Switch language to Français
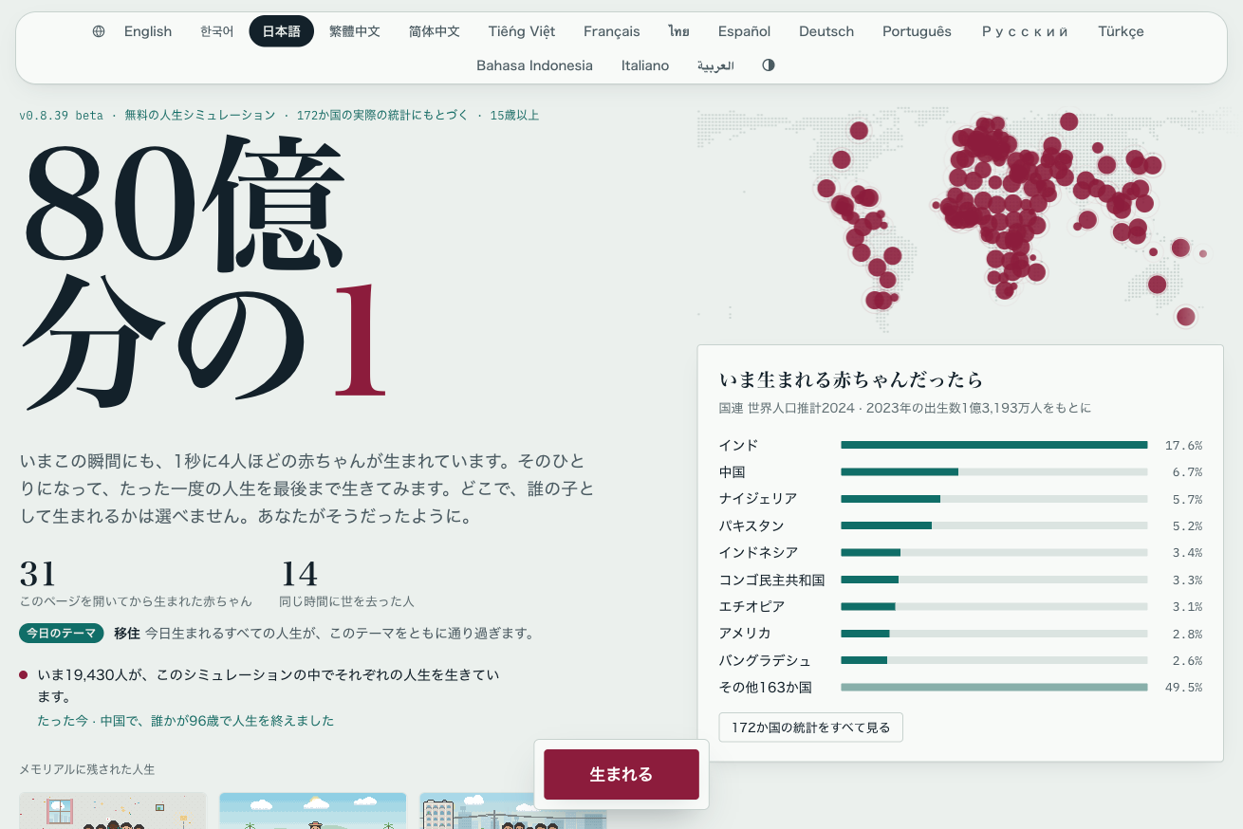 click(612, 31)
